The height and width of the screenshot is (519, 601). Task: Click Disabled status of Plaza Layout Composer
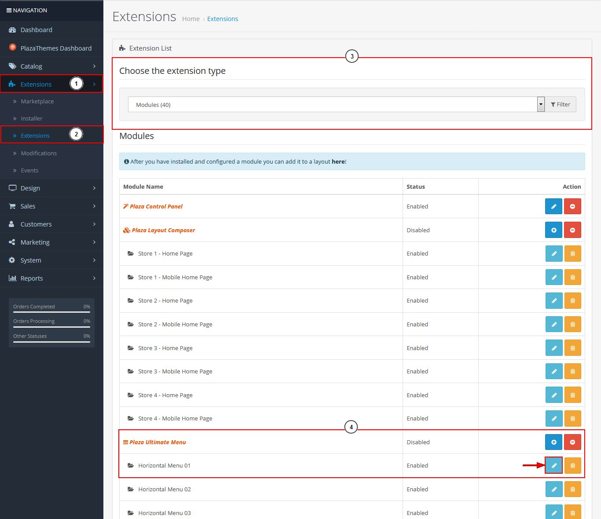pyautogui.click(x=418, y=230)
